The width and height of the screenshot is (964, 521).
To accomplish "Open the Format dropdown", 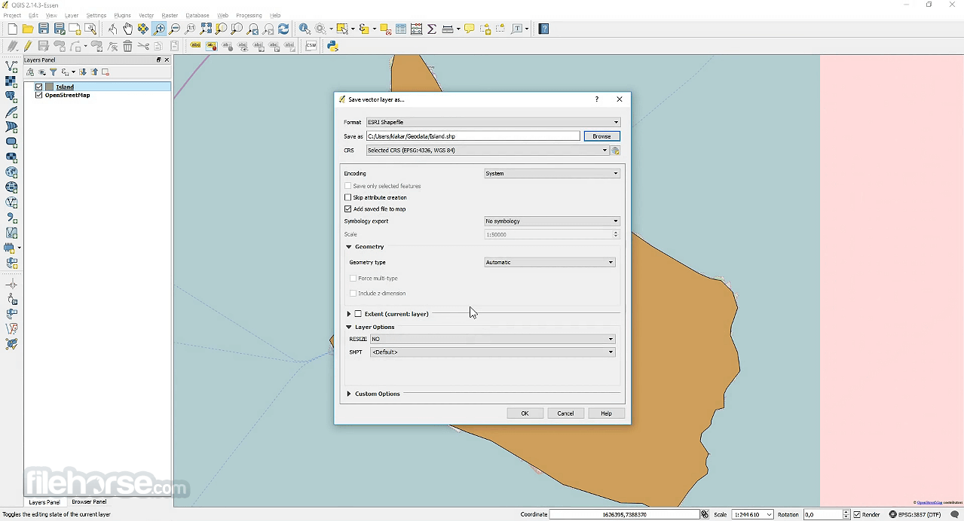I will click(x=493, y=122).
